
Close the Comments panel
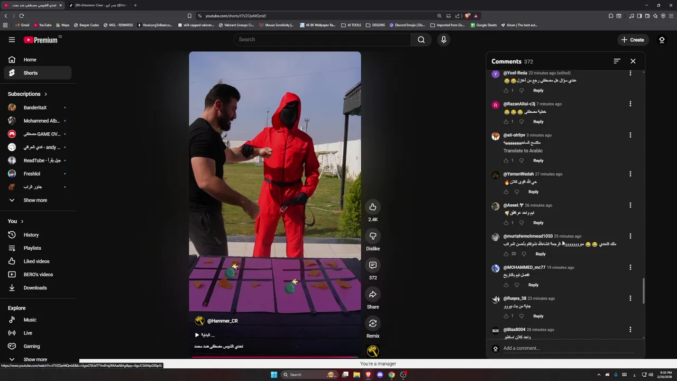pyautogui.click(x=633, y=61)
